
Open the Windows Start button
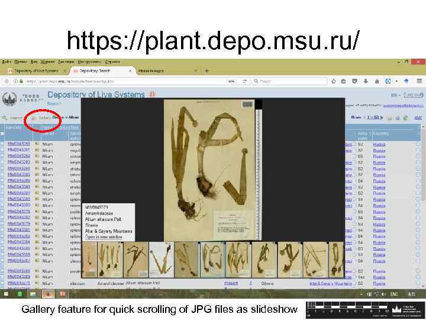(6, 294)
